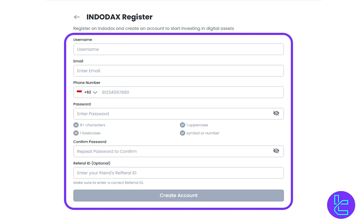Click the friend's Referral ID field

178,173
